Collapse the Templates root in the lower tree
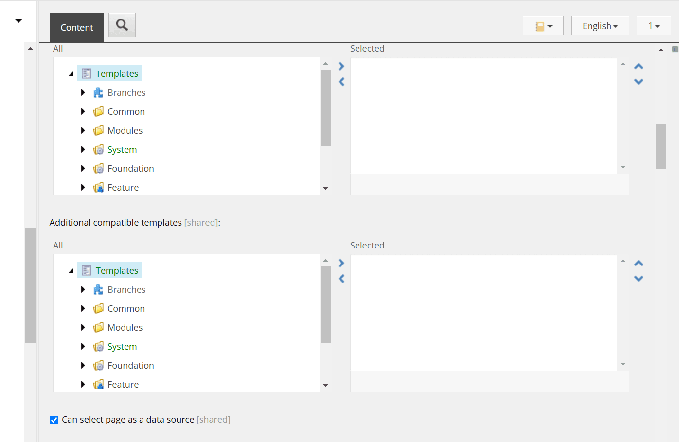This screenshot has height=442, width=679. (71, 271)
